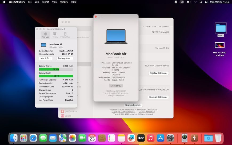The width and height of the screenshot is (232, 145).
Task: Click serial C02D52N0M6KH in System Settings window
Action: tap(160, 32)
